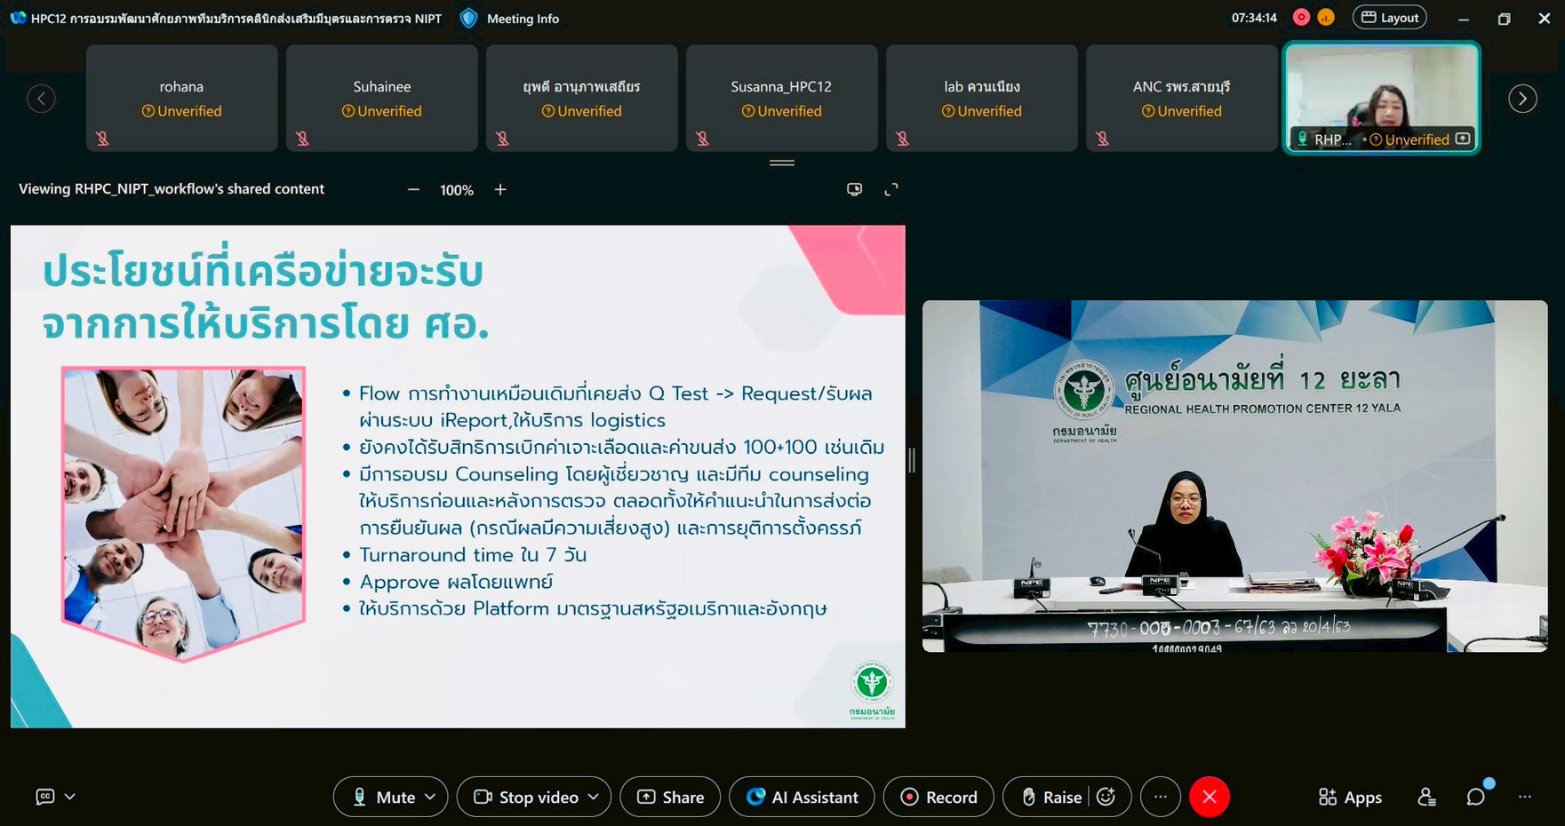Select rohana's participant tile
The width and height of the screenshot is (1565, 826).
coord(182,99)
